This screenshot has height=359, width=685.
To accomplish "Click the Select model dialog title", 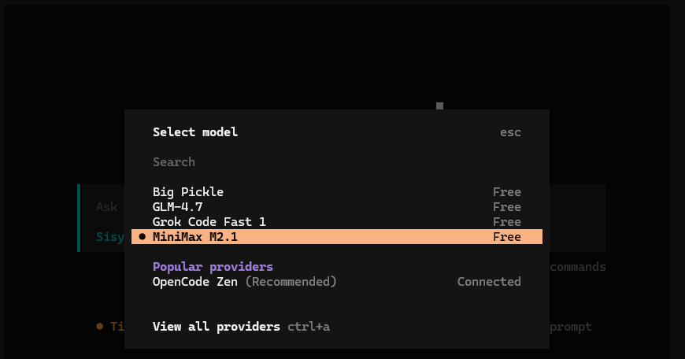I will click(x=195, y=132).
